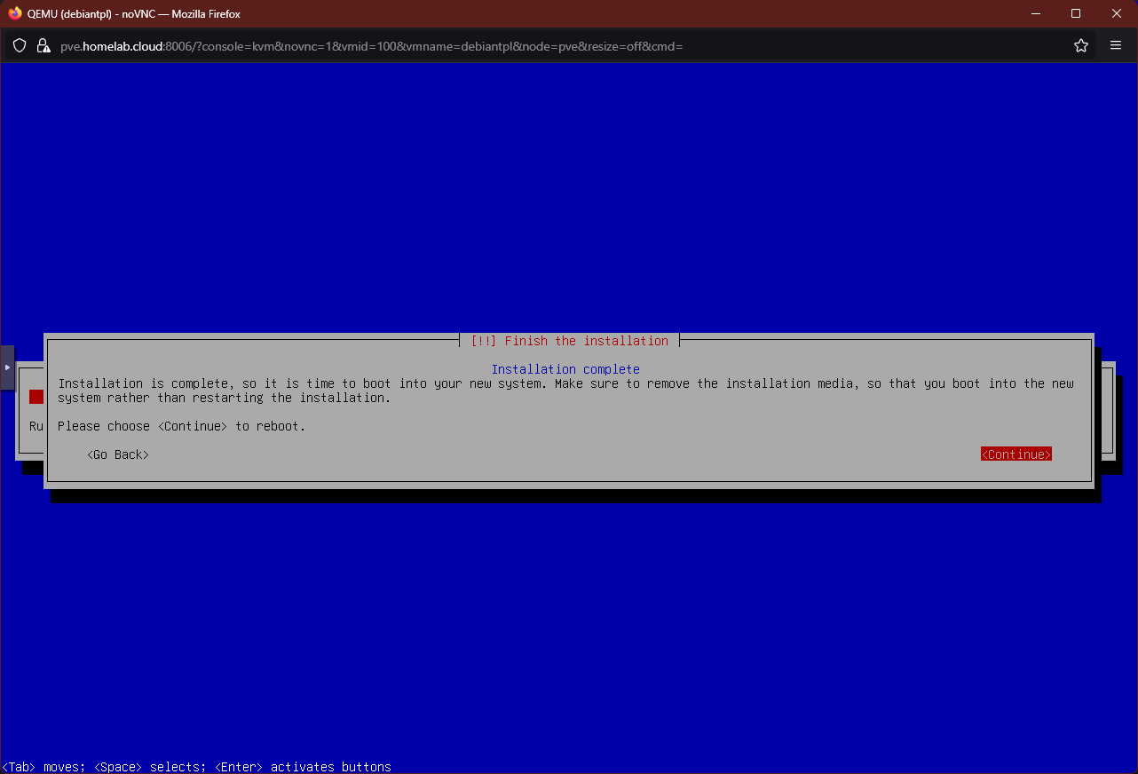Bookmark the console page with the star icon
The height and width of the screenshot is (774, 1138).
(1080, 45)
